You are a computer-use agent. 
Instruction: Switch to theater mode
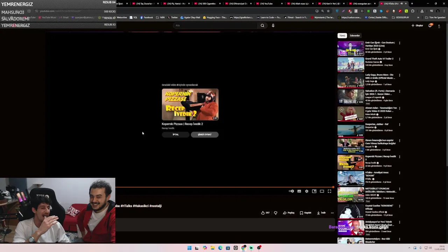click(x=322, y=191)
